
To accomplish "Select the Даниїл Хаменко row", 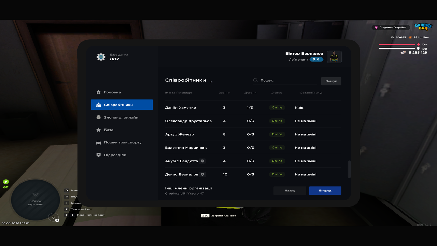I will pos(253,108).
